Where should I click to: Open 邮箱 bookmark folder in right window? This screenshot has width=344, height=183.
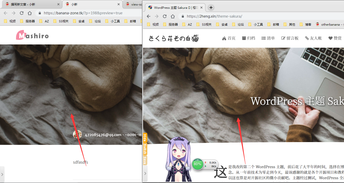273,25
